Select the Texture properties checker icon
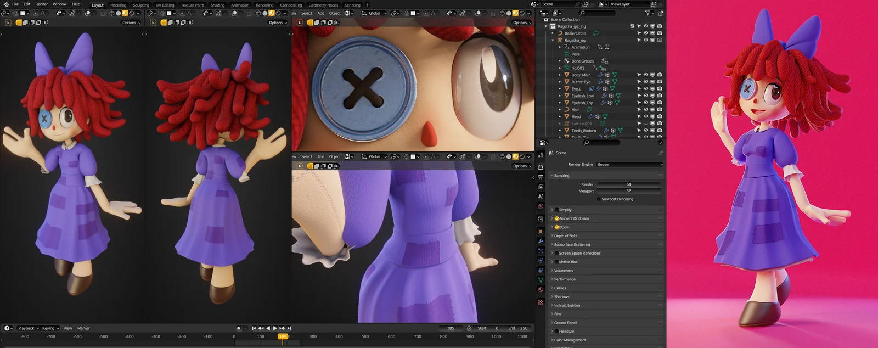Image resolution: width=878 pixels, height=348 pixels. click(541, 302)
